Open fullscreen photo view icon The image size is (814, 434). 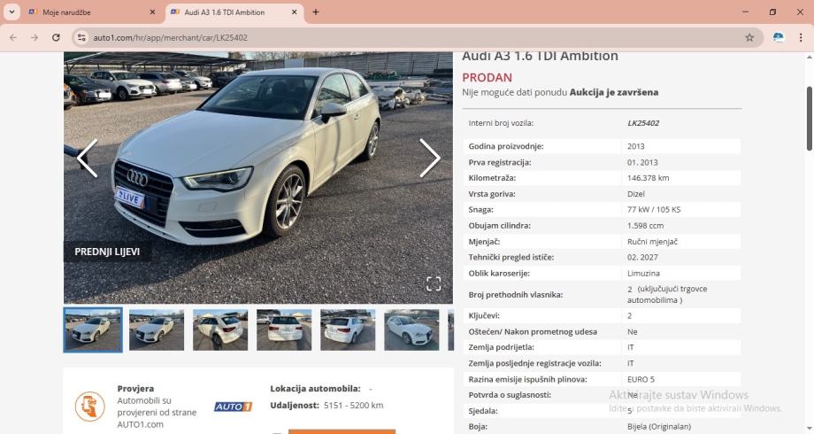434,283
